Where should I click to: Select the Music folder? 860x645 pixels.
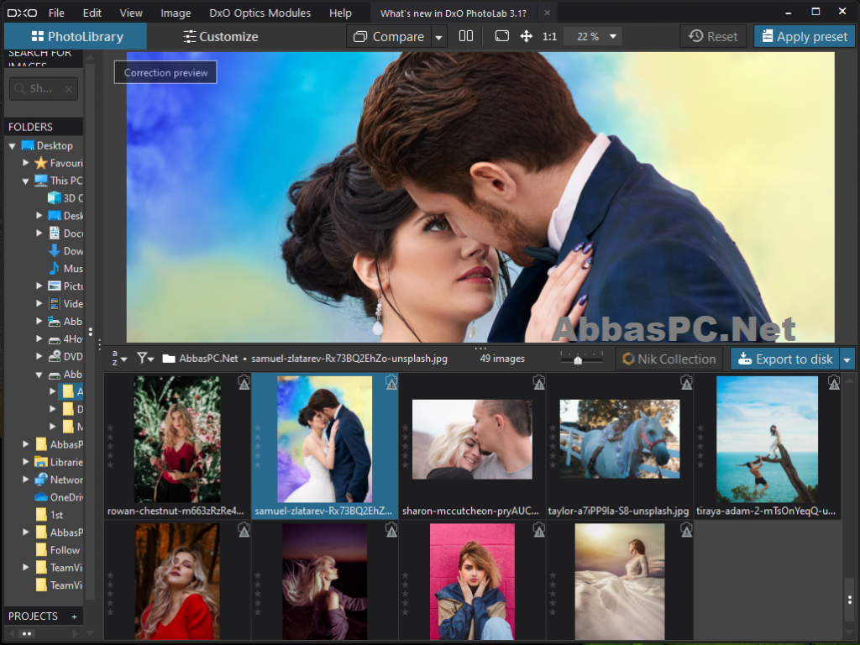66,268
